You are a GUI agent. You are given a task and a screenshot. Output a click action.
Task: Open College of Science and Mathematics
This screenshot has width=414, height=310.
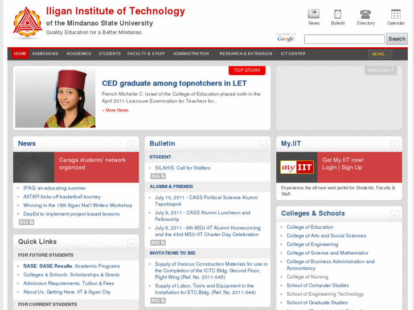click(x=327, y=253)
